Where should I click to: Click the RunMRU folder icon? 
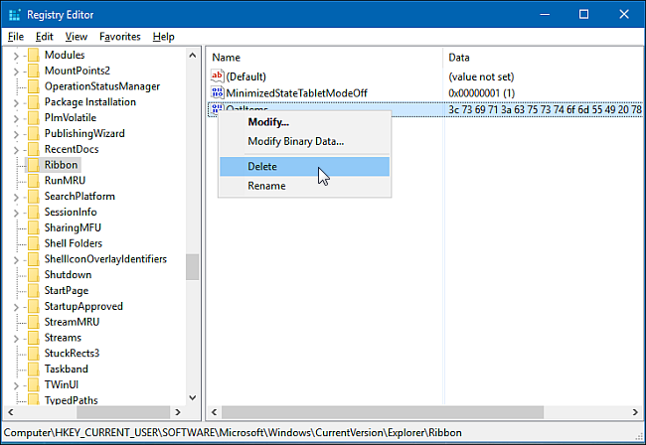tap(34, 181)
